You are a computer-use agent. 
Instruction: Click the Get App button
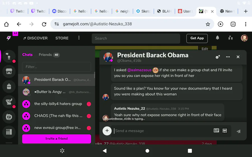[x=197, y=38]
